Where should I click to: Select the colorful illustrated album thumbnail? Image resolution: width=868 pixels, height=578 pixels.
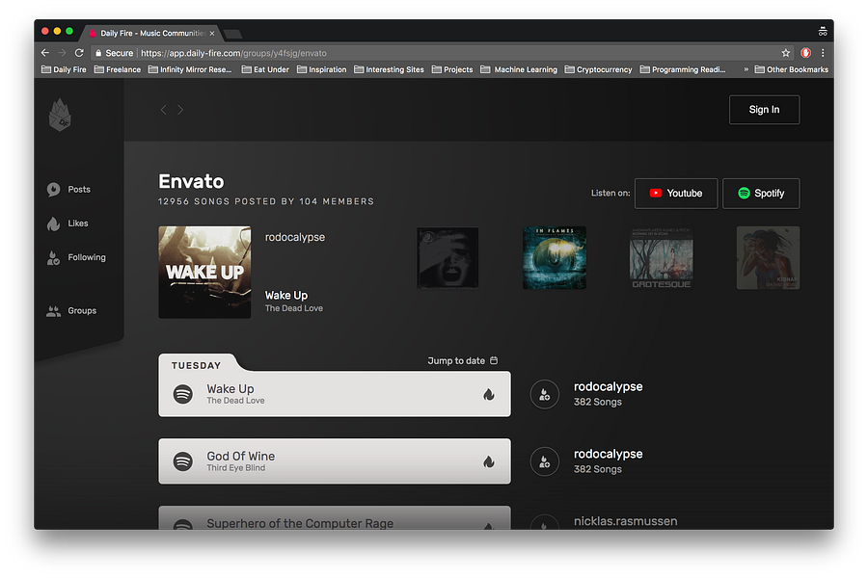click(x=768, y=258)
